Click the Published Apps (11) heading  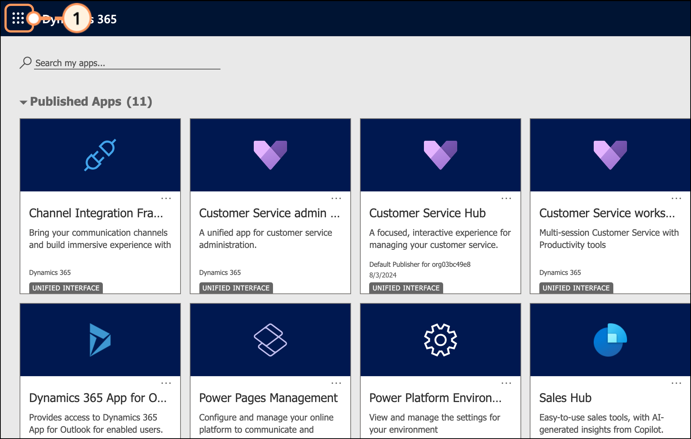91,102
